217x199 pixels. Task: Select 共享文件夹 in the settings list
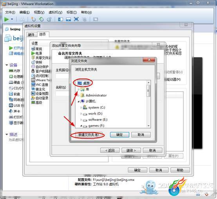point(41,58)
